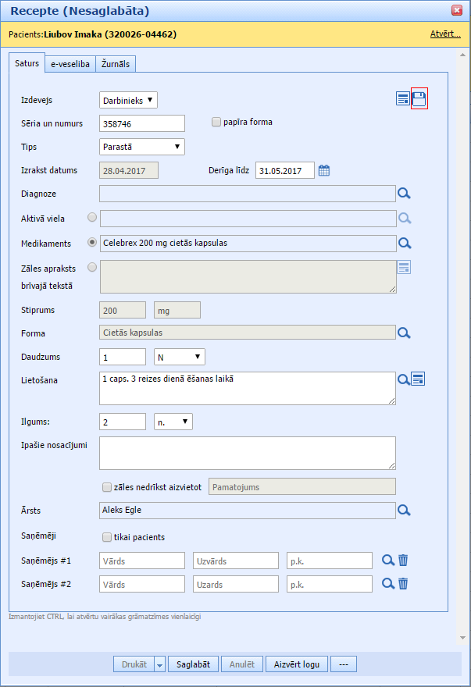Expand the Tips dropdown showing Parastā
471x687 pixels.
[x=142, y=147]
